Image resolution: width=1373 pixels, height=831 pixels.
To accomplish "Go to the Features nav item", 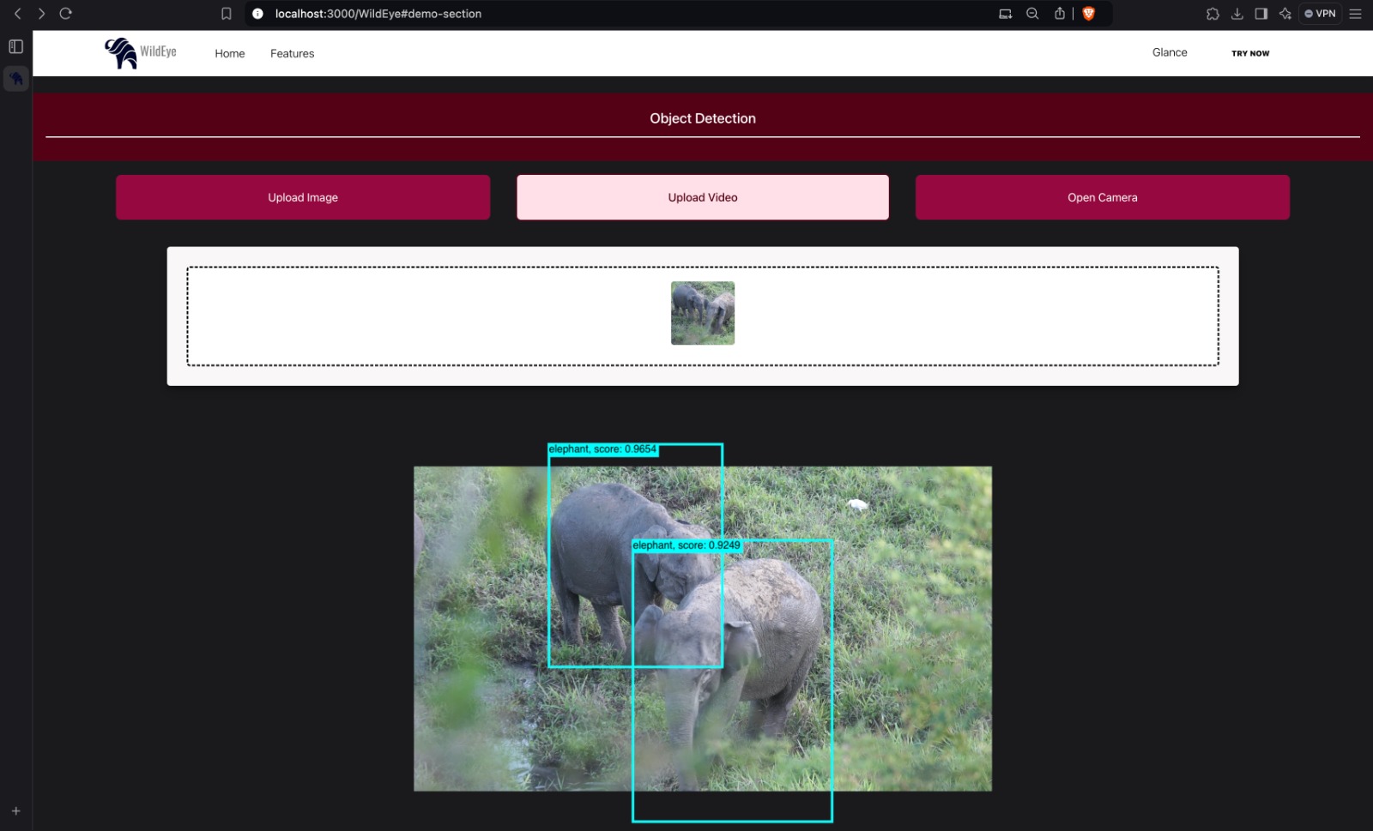I will point(292,53).
